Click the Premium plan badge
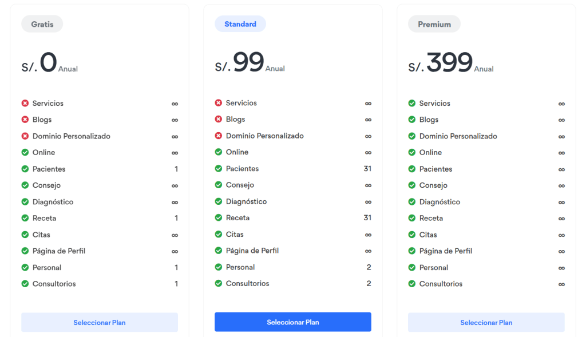This screenshot has width=586, height=337. pos(434,24)
